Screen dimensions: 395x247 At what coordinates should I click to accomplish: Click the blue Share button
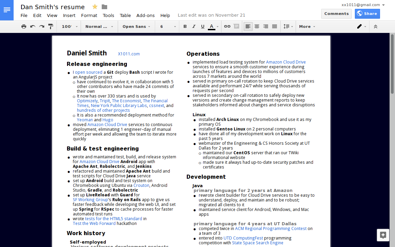[367, 14]
